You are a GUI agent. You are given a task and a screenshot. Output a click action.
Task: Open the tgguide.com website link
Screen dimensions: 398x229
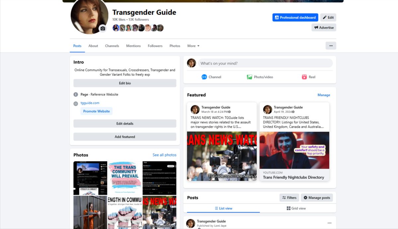click(x=90, y=103)
